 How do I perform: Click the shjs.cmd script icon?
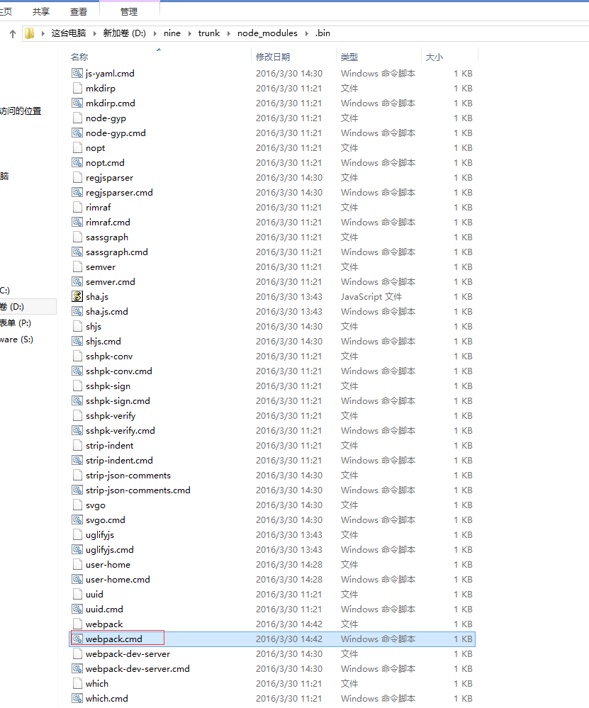77,342
